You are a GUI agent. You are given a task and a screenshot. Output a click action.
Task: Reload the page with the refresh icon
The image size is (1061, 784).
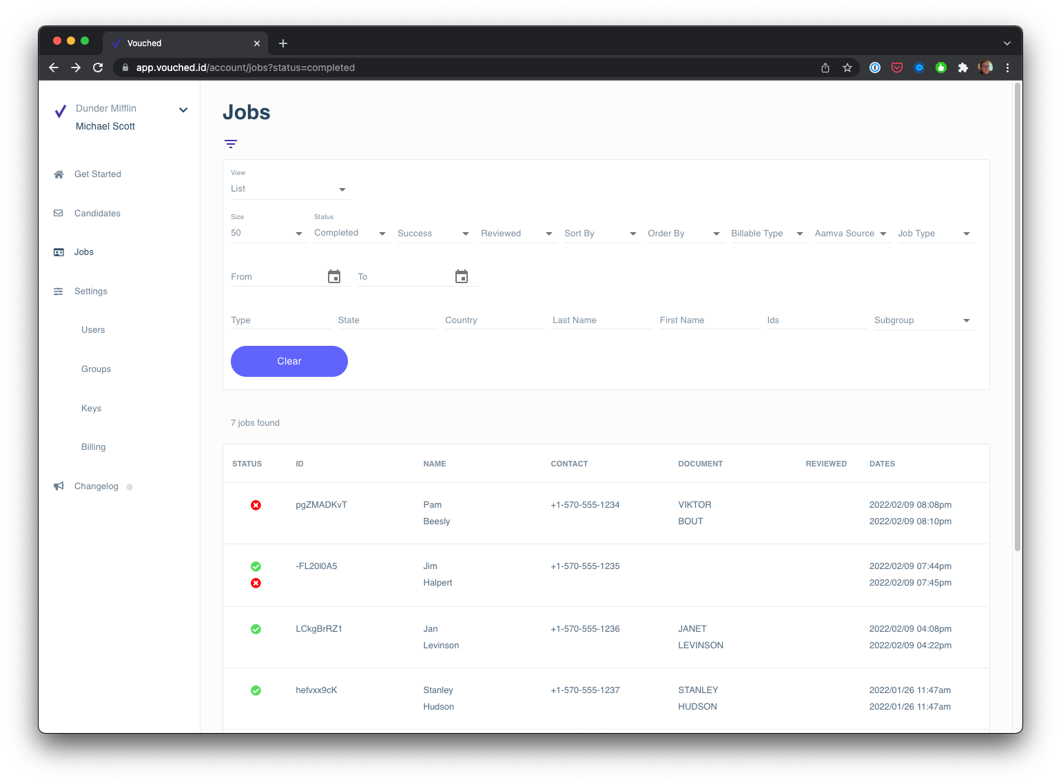(98, 68)
